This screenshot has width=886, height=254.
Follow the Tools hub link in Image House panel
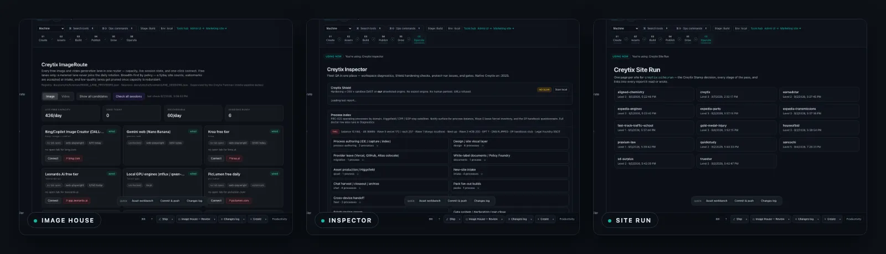click(x=182, y=28)
